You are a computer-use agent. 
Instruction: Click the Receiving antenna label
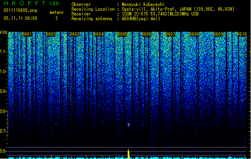point(92,19)
